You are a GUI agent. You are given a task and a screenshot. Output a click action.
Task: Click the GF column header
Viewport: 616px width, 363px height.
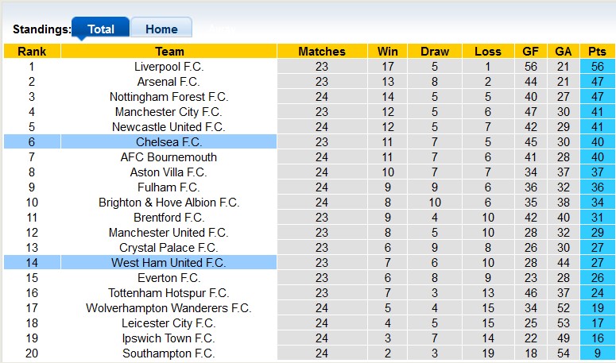coord(529,52)
